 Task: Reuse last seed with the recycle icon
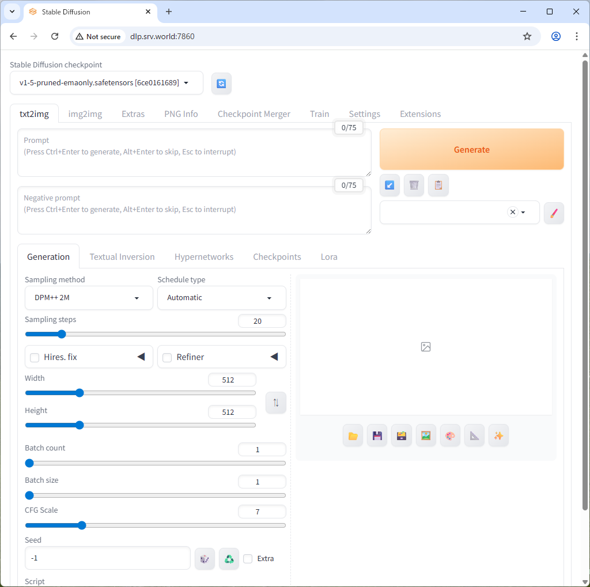click(x=229, y=558)
